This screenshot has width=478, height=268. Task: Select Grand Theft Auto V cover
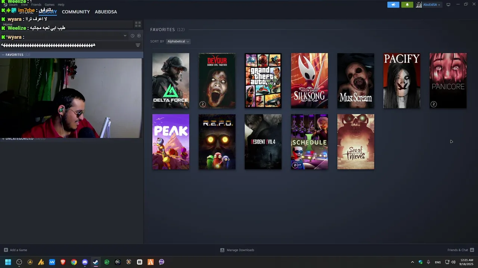263,80
